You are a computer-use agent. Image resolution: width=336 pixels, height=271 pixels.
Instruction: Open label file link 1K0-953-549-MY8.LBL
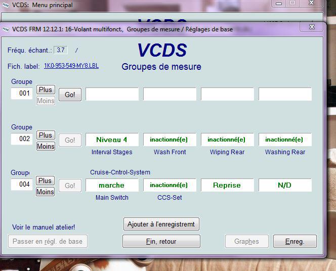click(71, 66)
